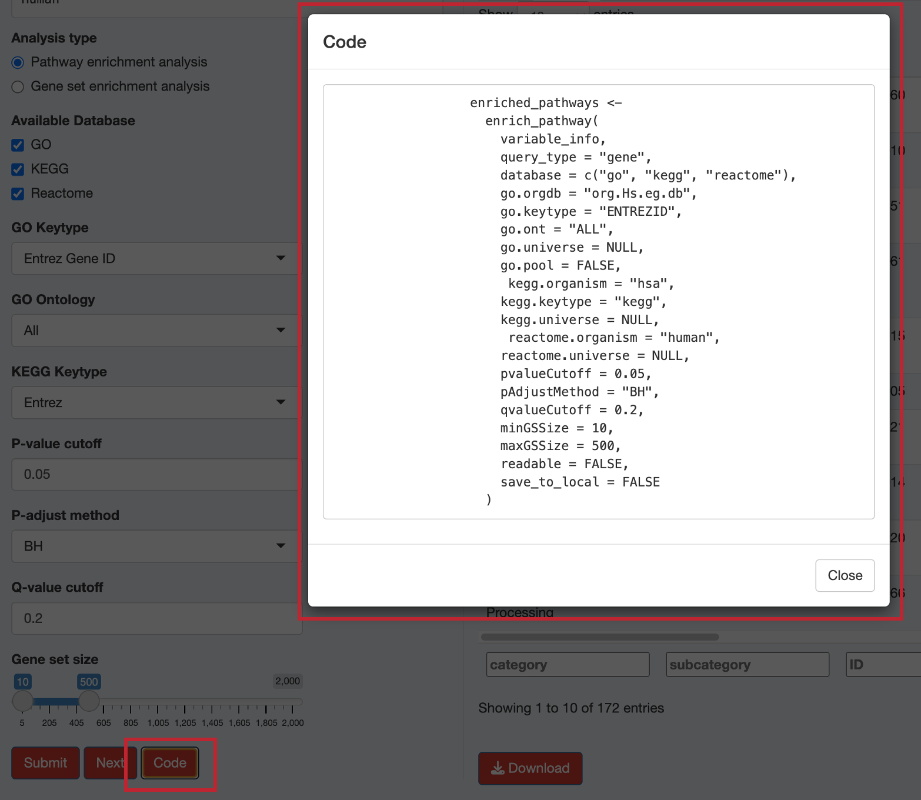Open the P-adjust method dropdown

click(156, 546)
